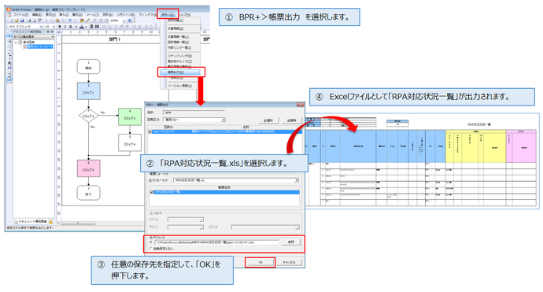
Task: Click the Redo arrow icon
Action: click(x=75, y=20)
